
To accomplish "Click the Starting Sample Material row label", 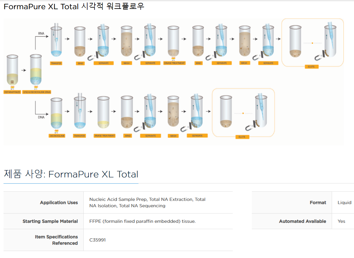I will (x=50, y=221).
